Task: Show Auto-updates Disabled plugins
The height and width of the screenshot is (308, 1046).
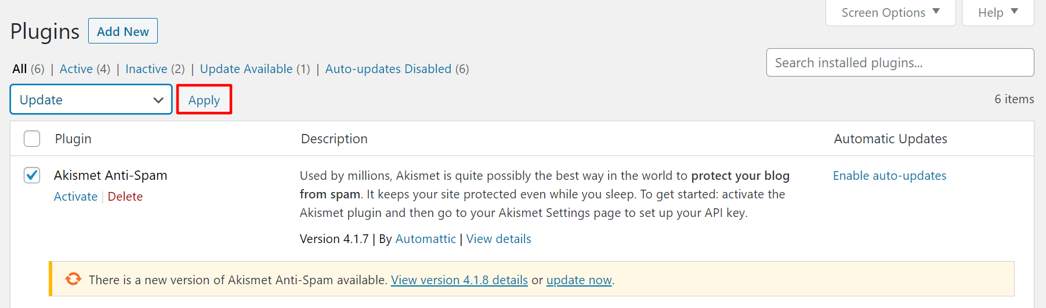Action: pos(388,69)
